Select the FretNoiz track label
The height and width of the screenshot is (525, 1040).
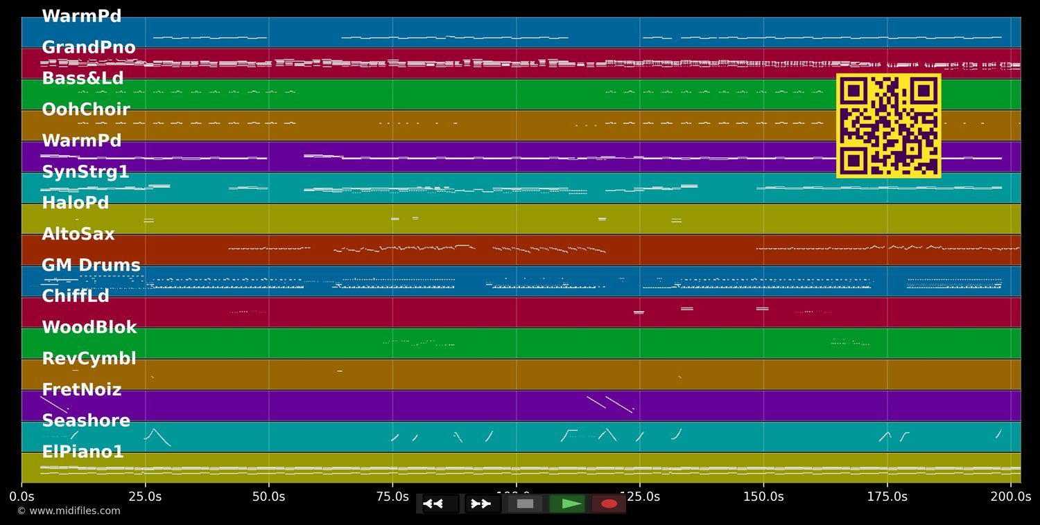tap(82, 390)
